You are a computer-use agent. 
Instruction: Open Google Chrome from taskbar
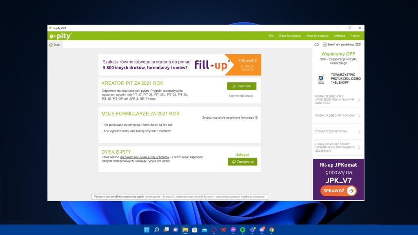click(x=271, y=230)
